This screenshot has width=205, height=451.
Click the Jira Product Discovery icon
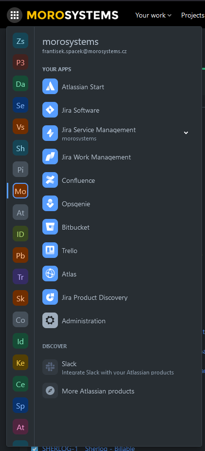[50, 297]
